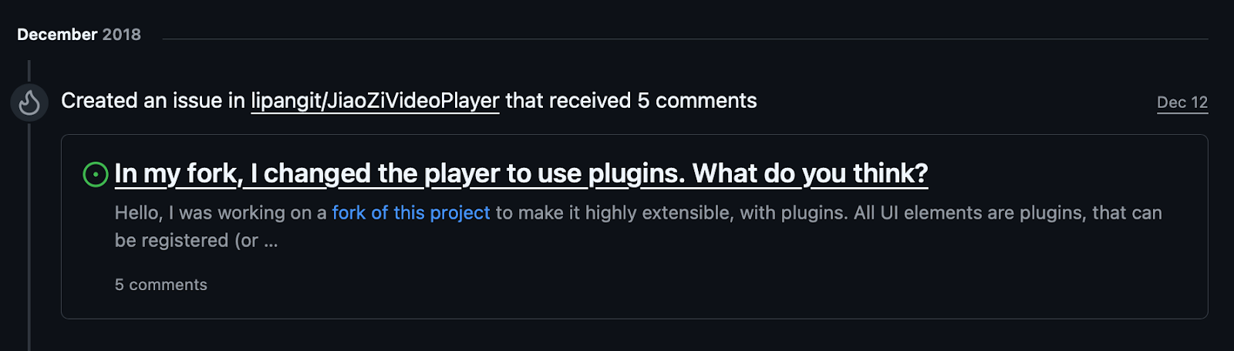Follow the 'fork of this project' link

[411, 213]
